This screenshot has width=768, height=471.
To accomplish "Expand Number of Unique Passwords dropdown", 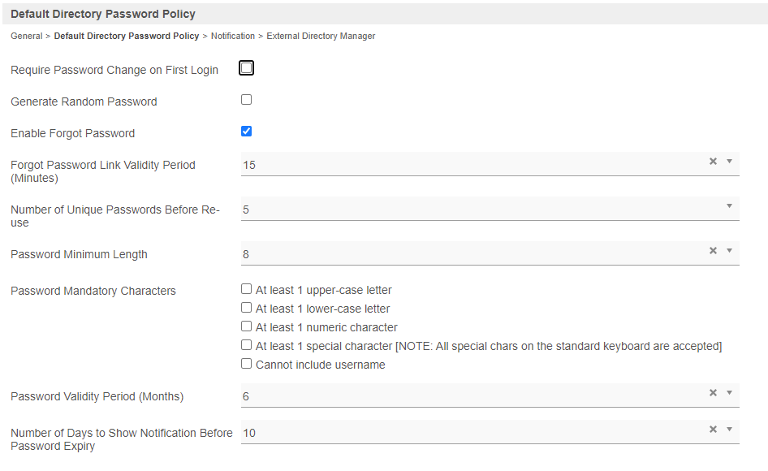I will 729,206.
